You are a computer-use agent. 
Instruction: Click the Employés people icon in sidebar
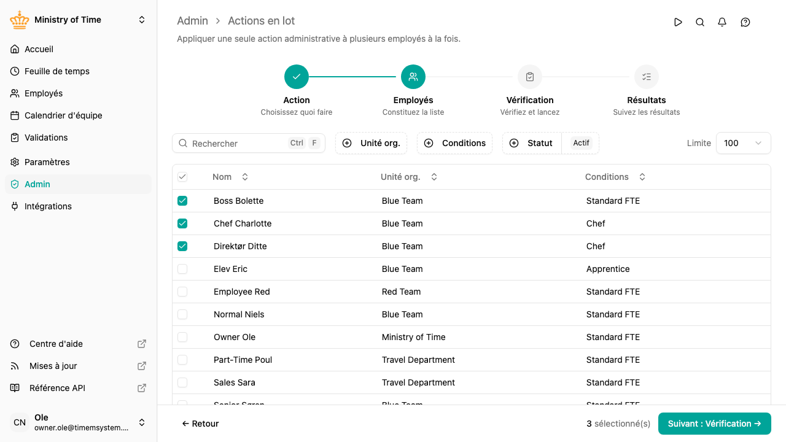click(x=15, y=93)
